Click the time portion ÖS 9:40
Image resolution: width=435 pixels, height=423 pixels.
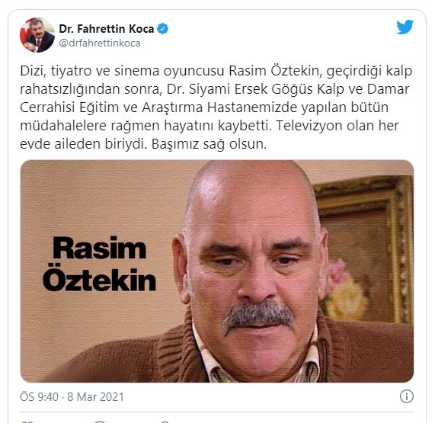(x=39, y=396)
